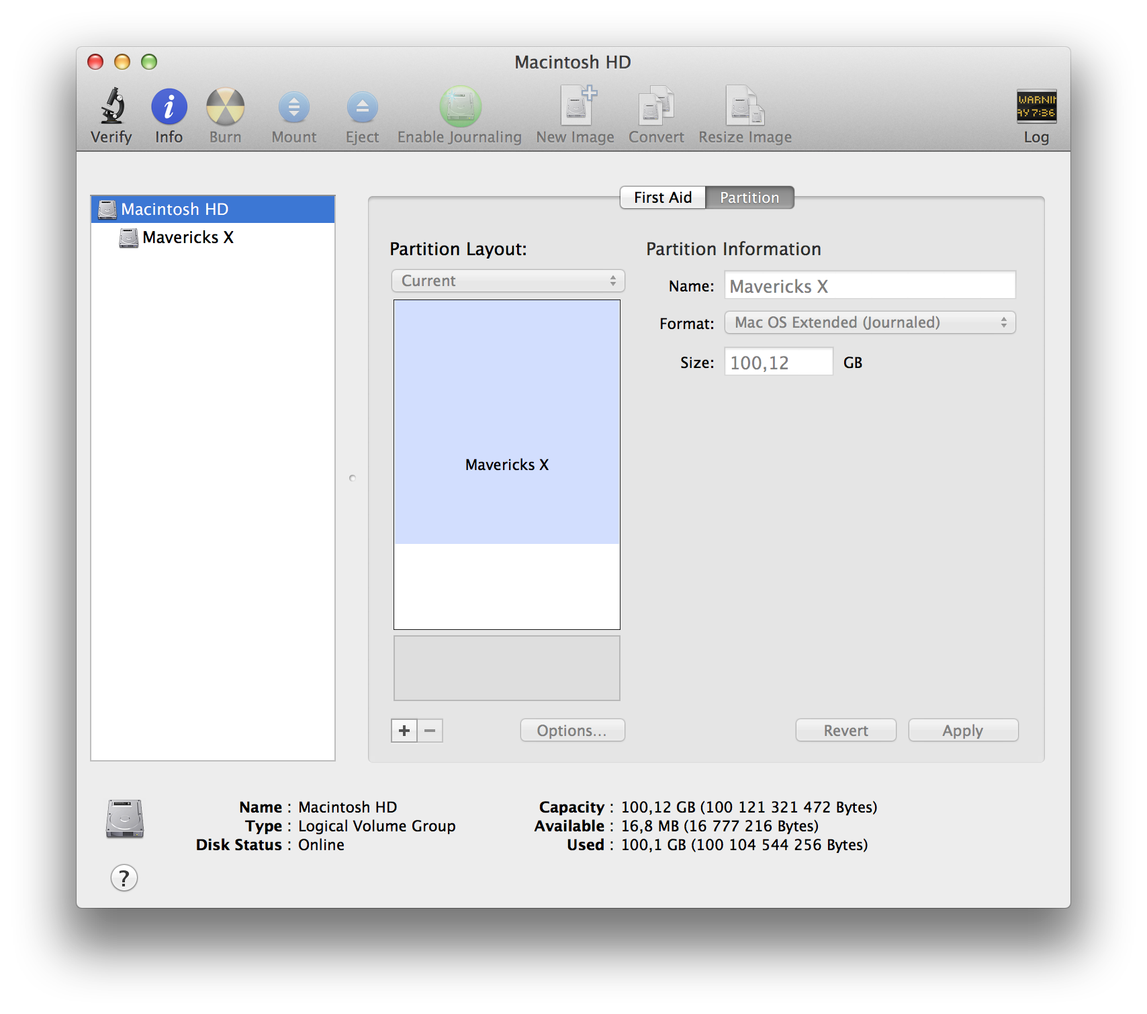1147x1014 pixels.
Task: Click the Disk Status Online text
Action: pos(321,845)
